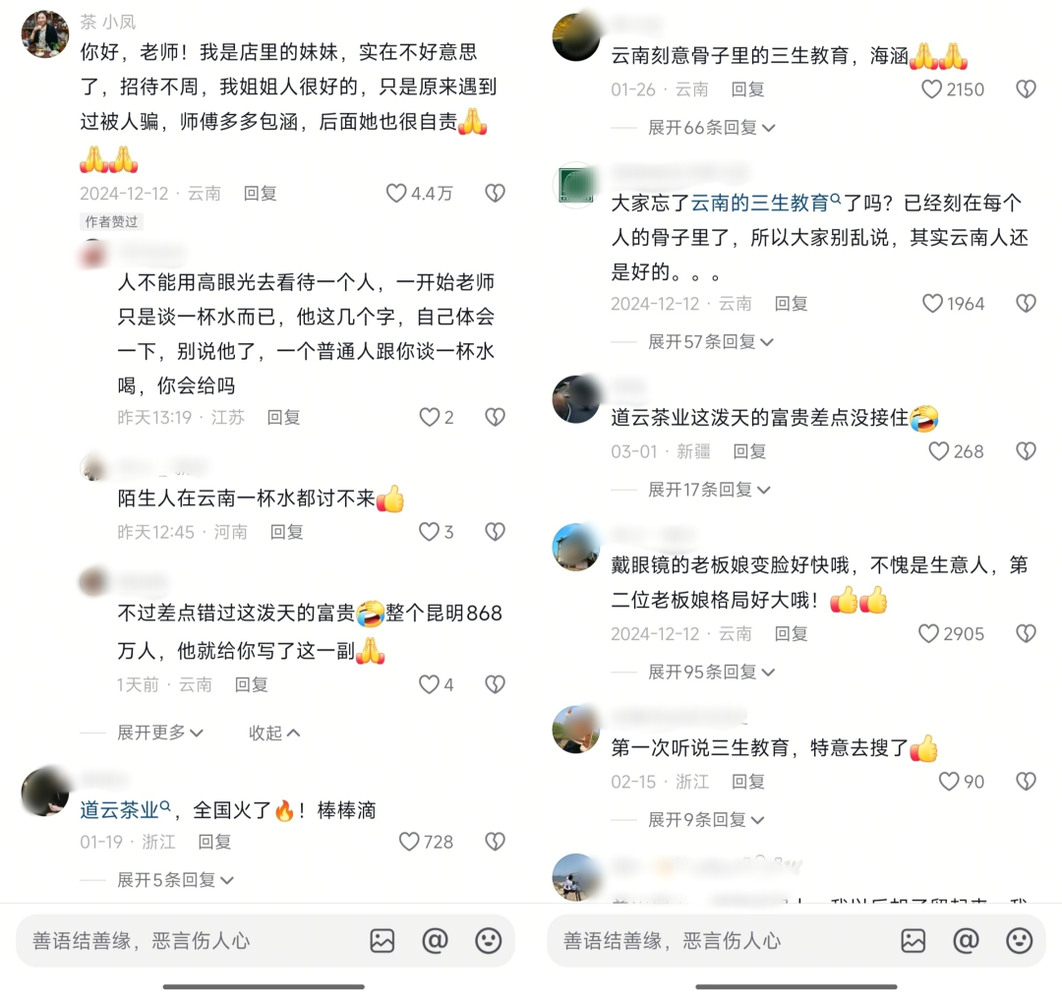The width and height of the screenshot is (1062, 999).
Task: Dislike the comment with 2905 likes
Action: pos(1026,633)
